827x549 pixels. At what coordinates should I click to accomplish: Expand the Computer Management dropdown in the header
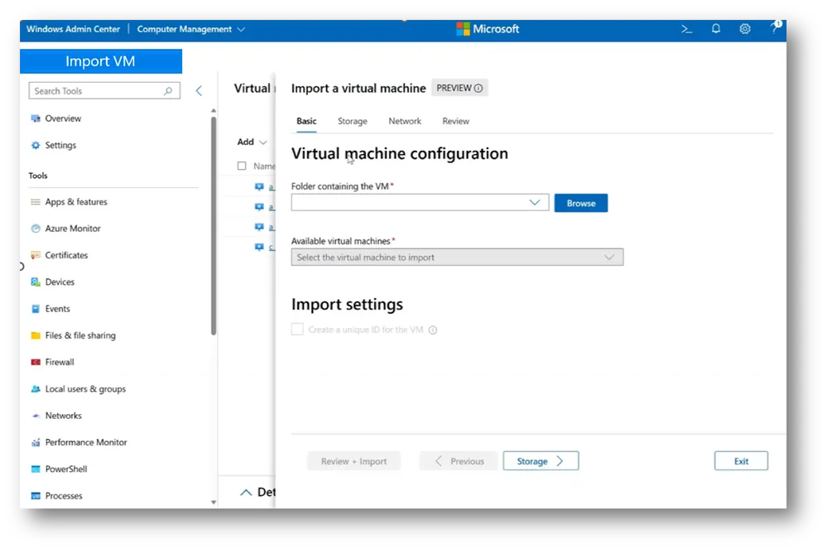[x=190, y=28]
